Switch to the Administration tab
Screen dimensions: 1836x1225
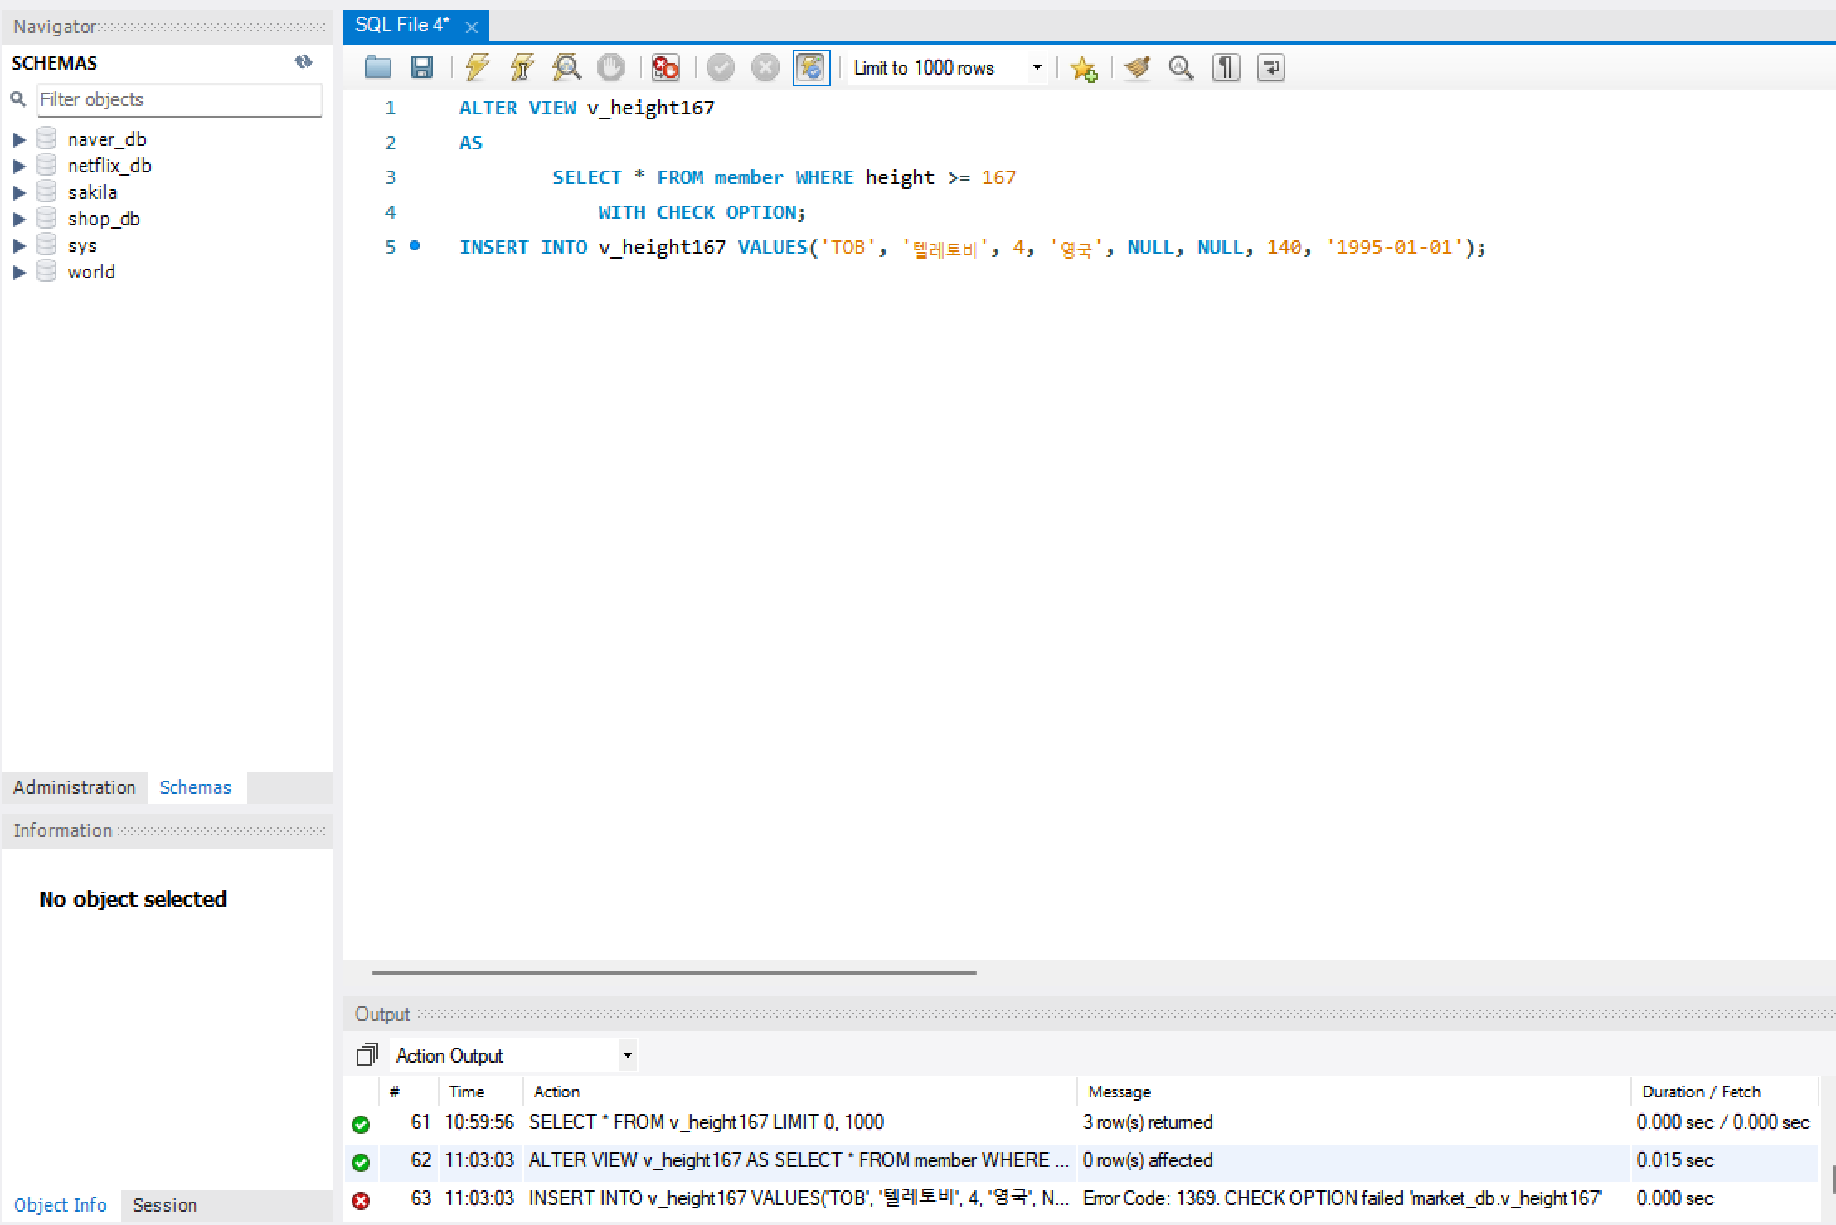(x=74, y=787)
